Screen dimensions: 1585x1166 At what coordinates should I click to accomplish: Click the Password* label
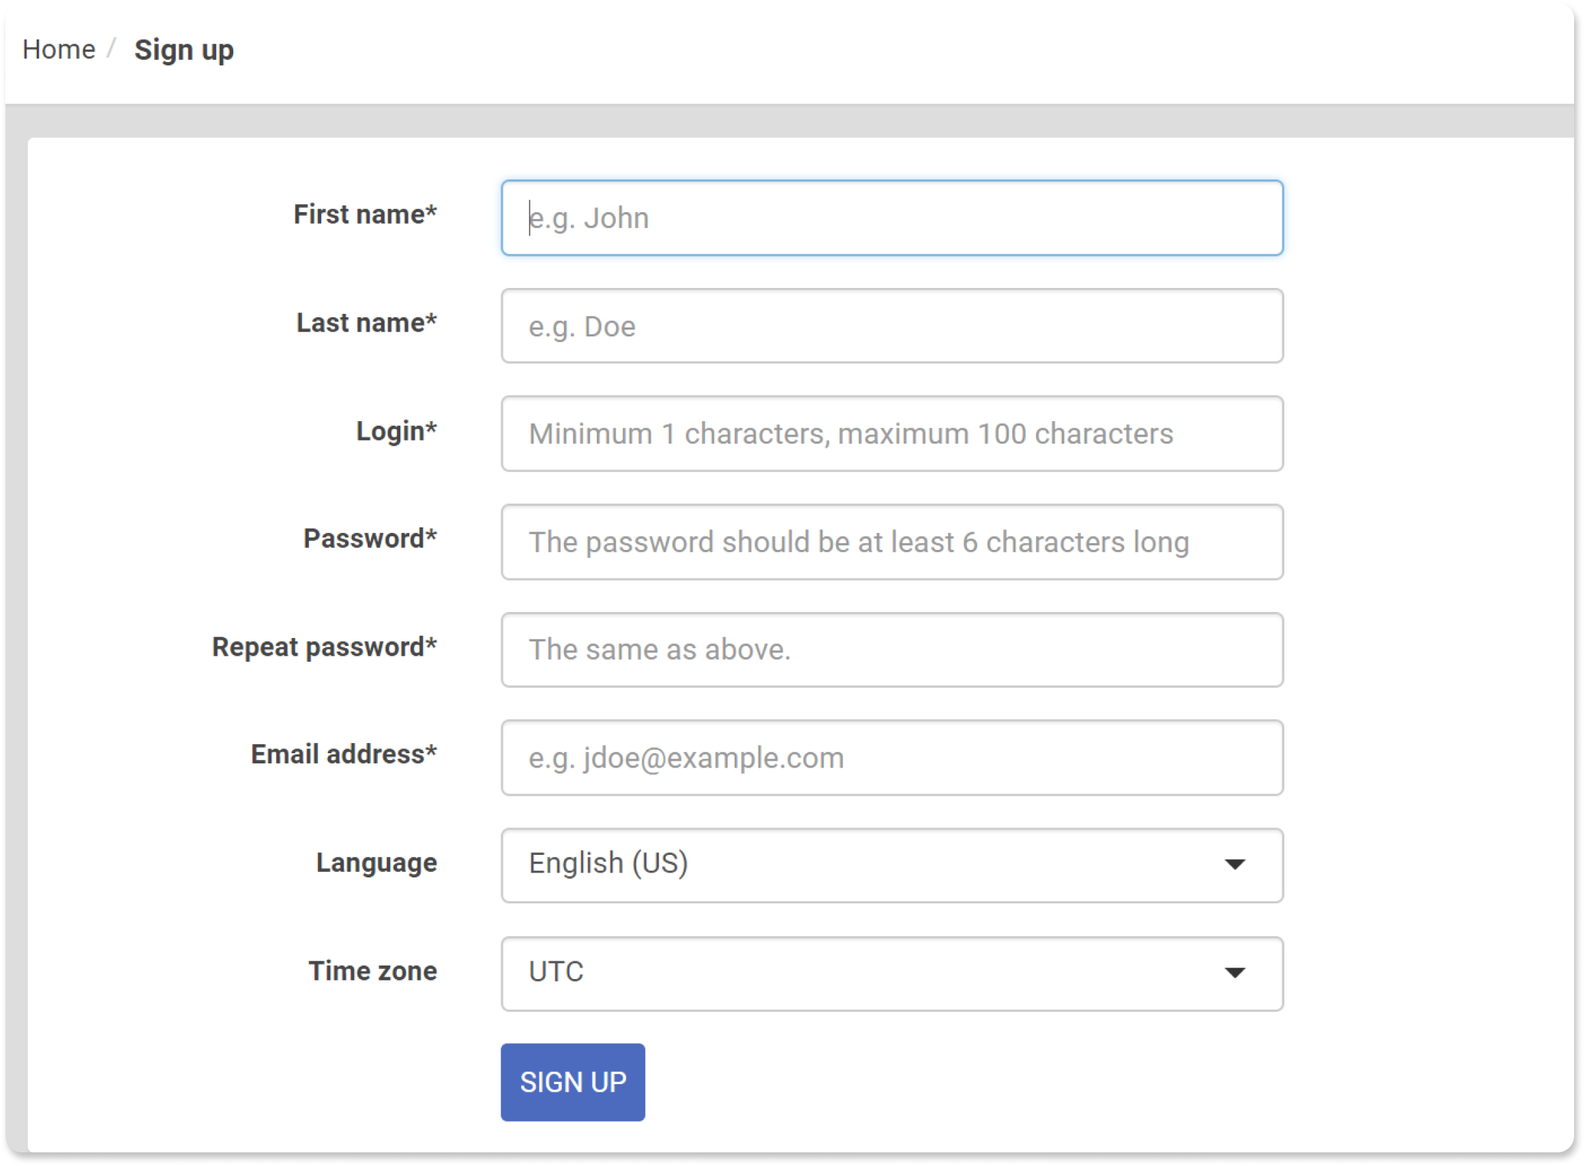[x=370, y=538]
